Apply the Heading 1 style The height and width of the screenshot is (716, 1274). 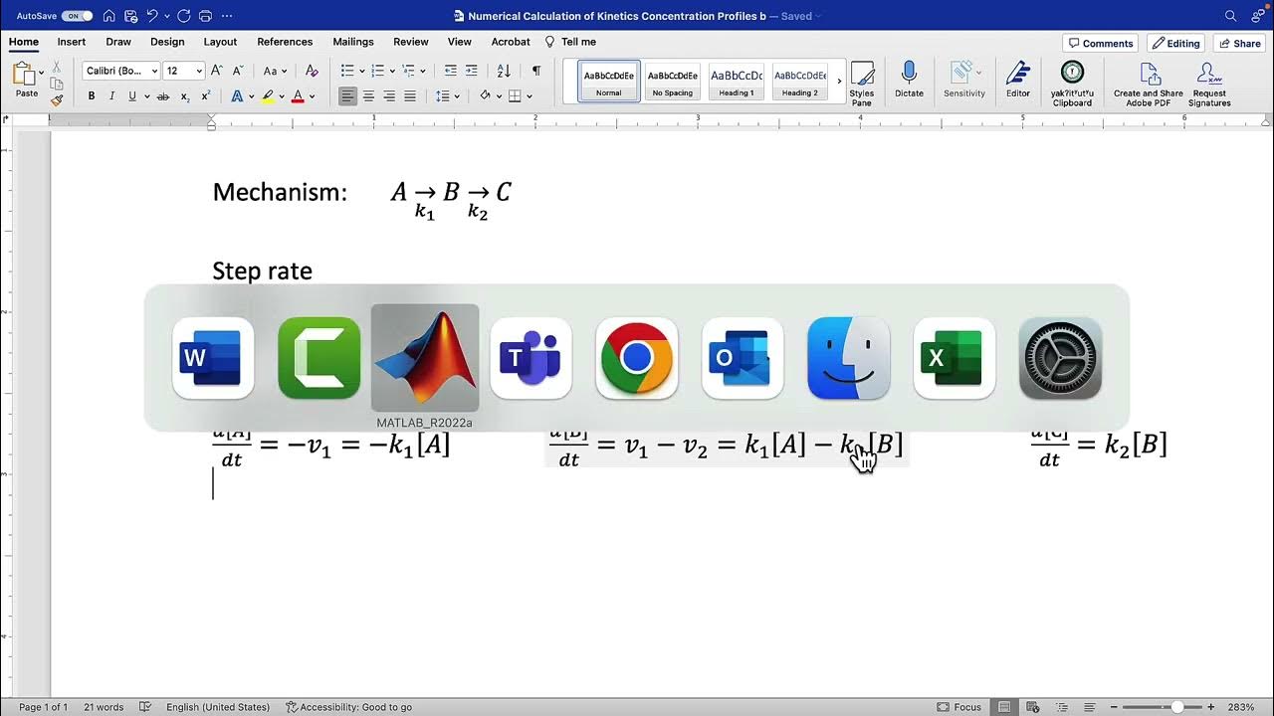[736, 83]
